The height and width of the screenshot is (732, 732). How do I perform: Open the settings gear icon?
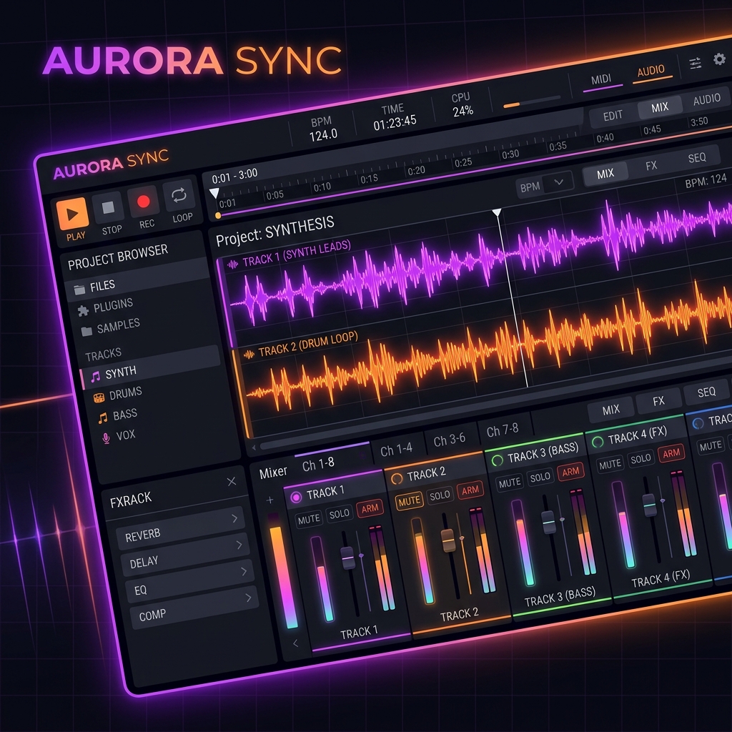coord(719,59)
